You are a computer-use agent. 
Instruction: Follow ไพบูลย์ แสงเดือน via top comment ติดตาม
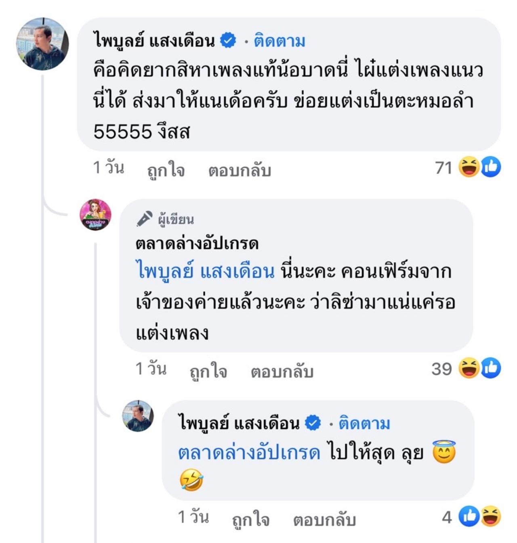pyautogui.click(x=280, y=41)
